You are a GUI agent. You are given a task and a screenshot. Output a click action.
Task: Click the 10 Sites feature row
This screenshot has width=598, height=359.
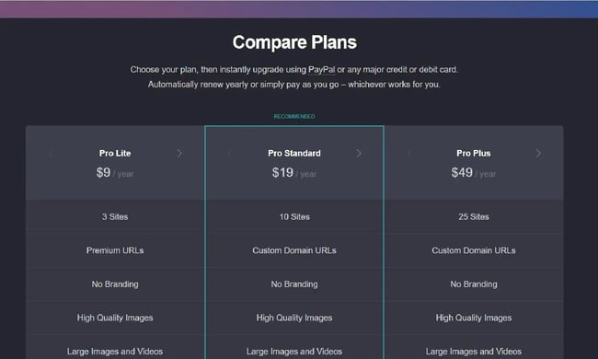[294, 216]
